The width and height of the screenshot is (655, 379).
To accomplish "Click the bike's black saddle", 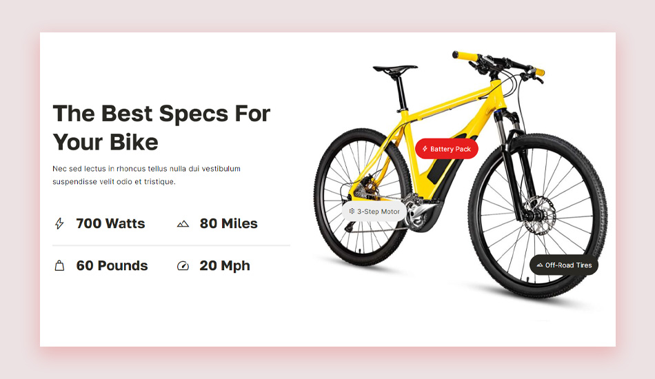I will coord(395,70).
